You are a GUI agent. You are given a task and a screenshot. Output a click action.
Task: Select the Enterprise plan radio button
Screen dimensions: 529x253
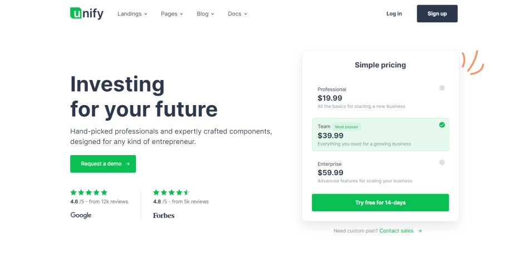click(x=442, y=162)
